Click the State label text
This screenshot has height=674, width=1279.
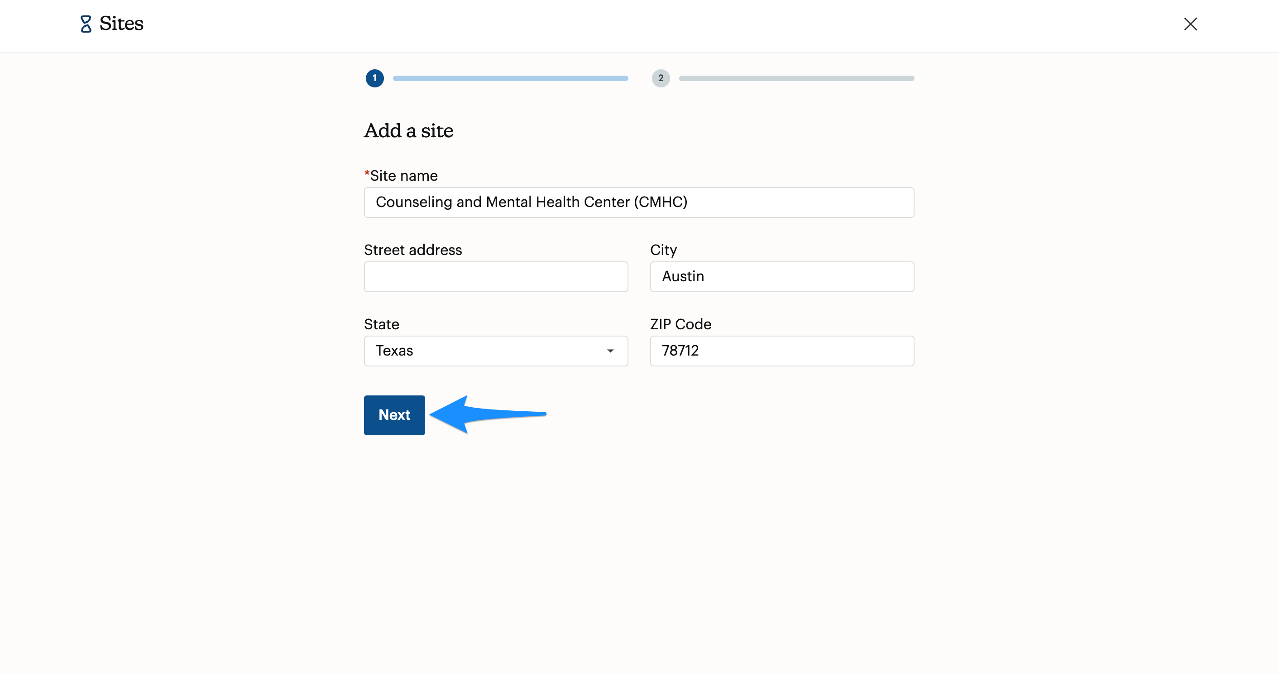[x=381, y=324]
